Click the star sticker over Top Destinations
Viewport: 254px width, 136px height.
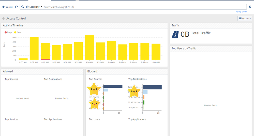pyautogui.click(x=134, y=92)
